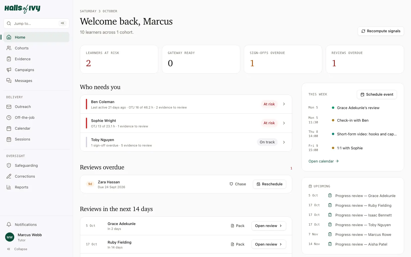Open review for Grace Adekunle

[269, 226]
